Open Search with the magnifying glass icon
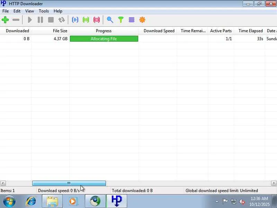277x208 pixels. coord(110,20)
